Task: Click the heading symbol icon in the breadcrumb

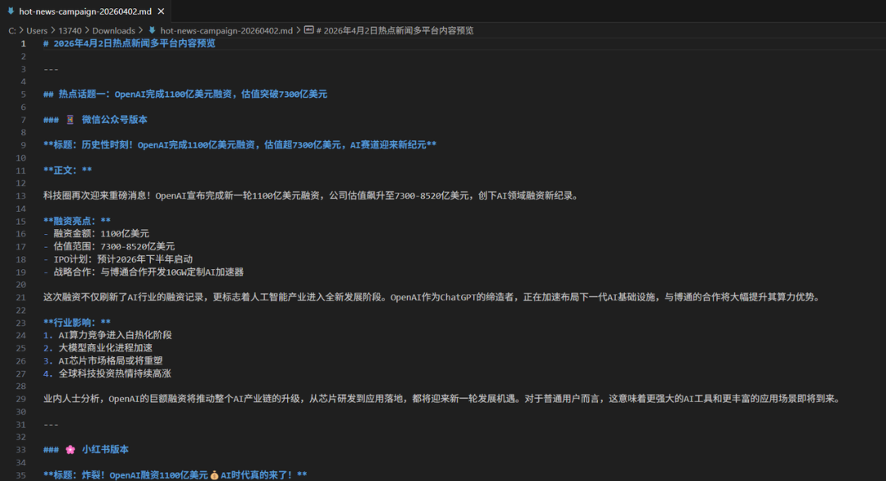Action: [x=309, y=30]
